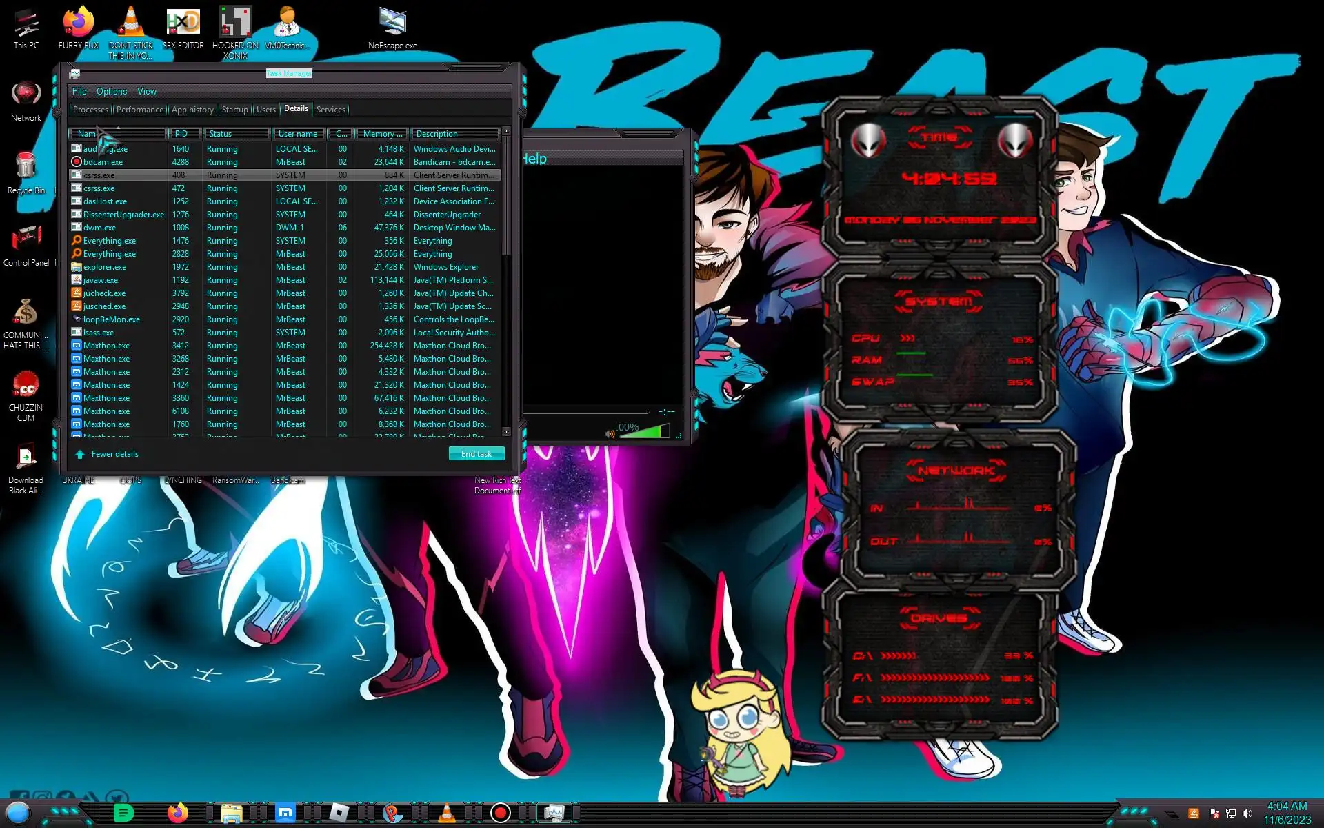Switch to the Services tab

click(331, 109)
